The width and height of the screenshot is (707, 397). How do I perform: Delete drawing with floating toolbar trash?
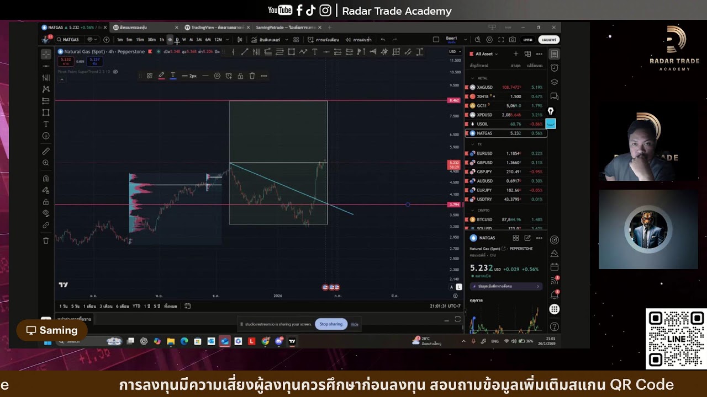click(x=252, y=76)
